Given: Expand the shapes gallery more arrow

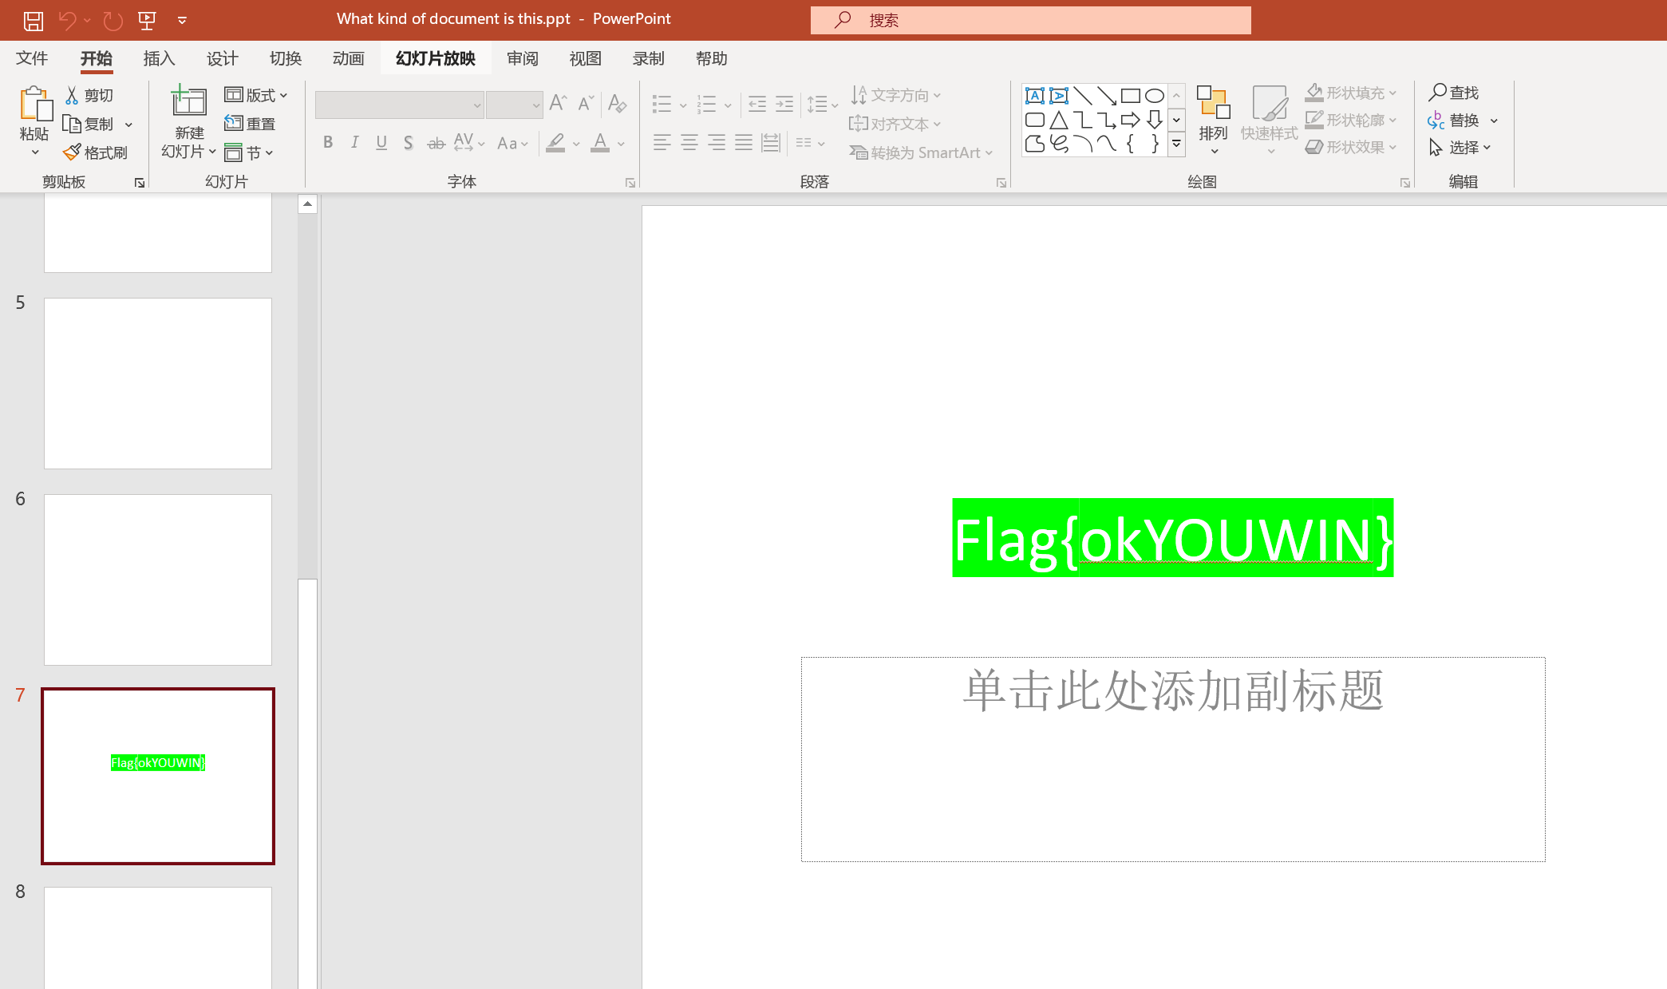Looking at the screenshot, I should coord(1176,144).
